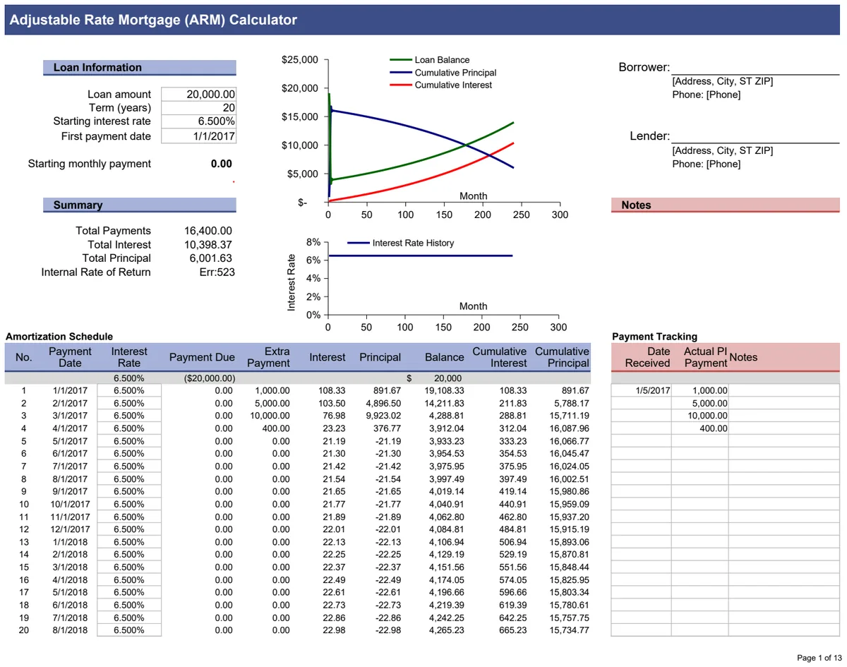Screen dimensions: 847x667
Task: Select the Starting monthly payment value 0.00
Action: pos(221,164)
